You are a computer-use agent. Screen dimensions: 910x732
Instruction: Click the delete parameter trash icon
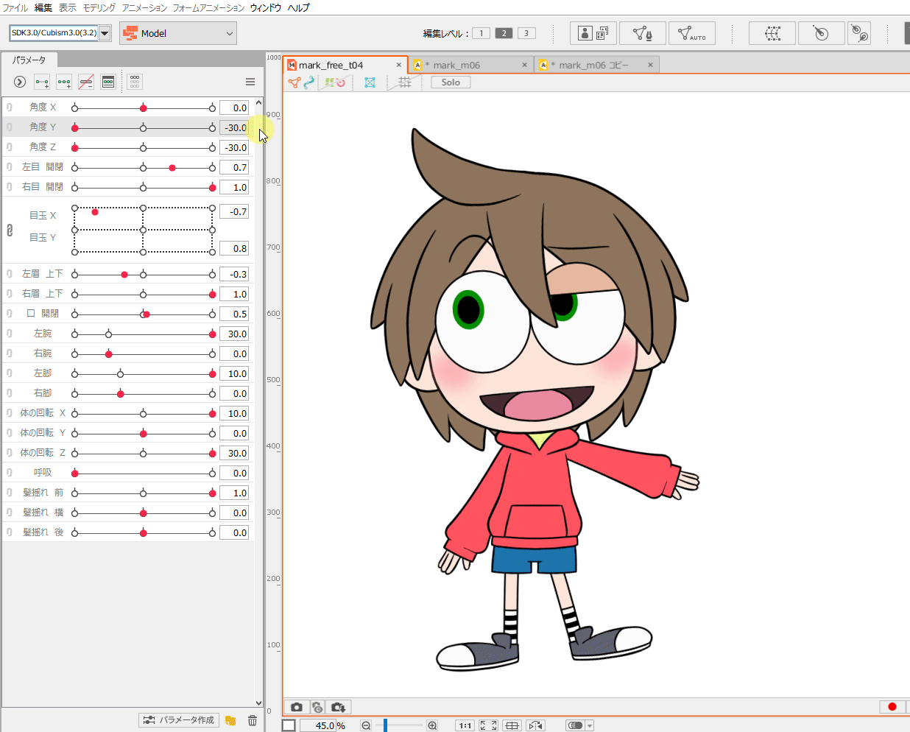click(x=253, y=720)
